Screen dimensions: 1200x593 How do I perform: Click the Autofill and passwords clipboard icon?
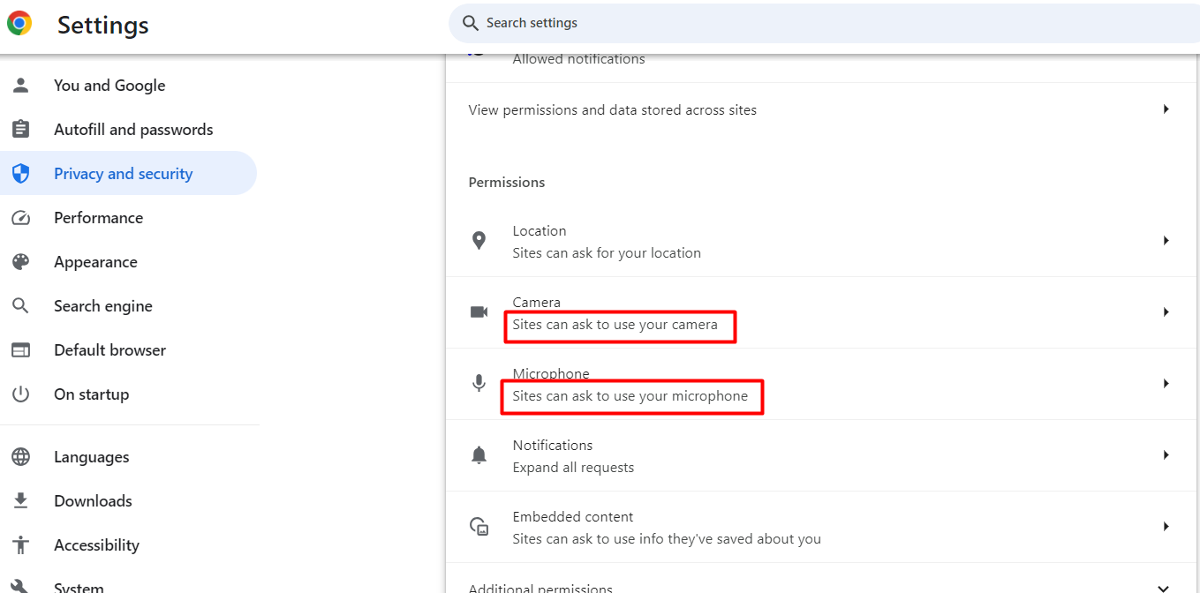coord(20,130)
